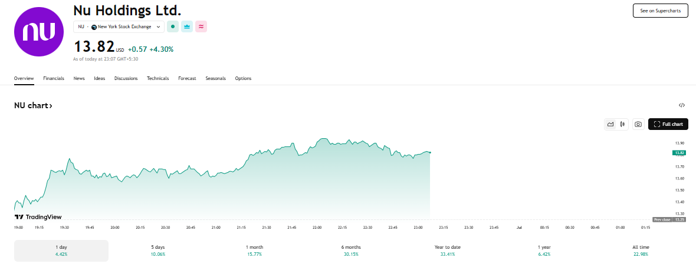696x267 pixels.
Task: Open the Ideas tab
Action: (100, 78)
